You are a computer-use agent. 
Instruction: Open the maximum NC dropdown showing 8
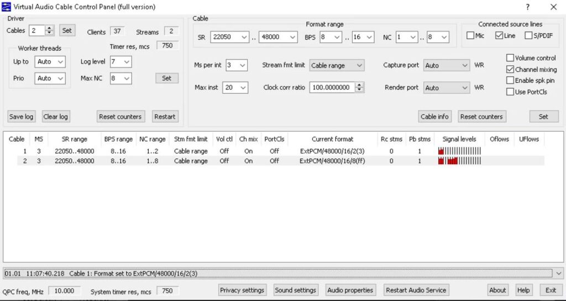(x=438, y=37)
